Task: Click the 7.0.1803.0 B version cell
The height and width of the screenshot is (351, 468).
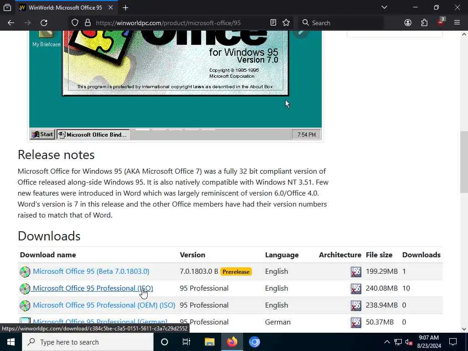Action: [x=199, y=271]
